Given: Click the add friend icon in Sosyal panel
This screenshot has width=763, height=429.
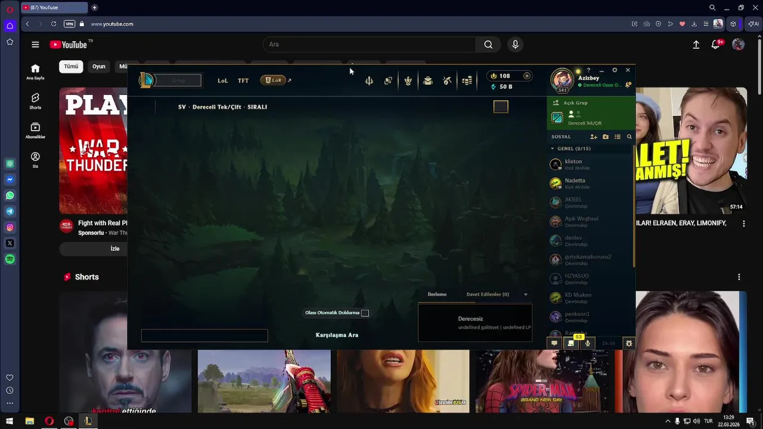Looking at the screenshot, I should click(x=594, y=136).
